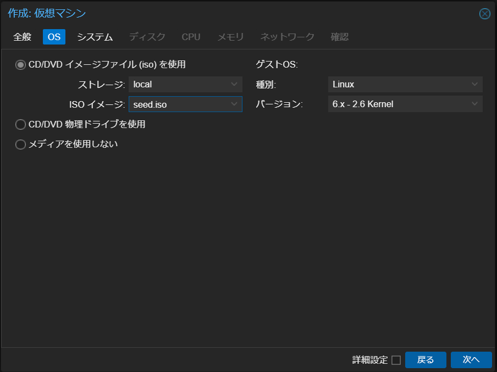Open the システム tab
This screenshot has width=497, height=372.
(x=95, y=37)
